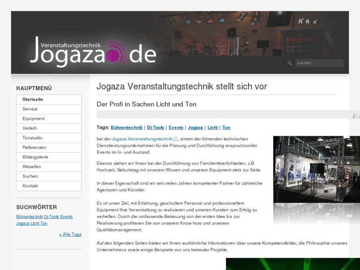The height and width of the screenshot is (270, 360).
Task: Click Bühnentechnik under Suchwörter
Action: point(29,216)
